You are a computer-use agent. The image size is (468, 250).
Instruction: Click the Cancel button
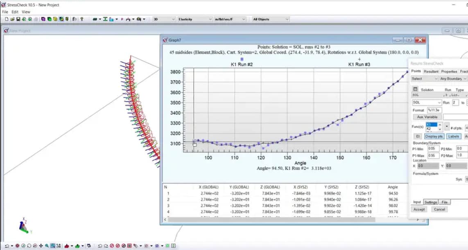[439, 209]
